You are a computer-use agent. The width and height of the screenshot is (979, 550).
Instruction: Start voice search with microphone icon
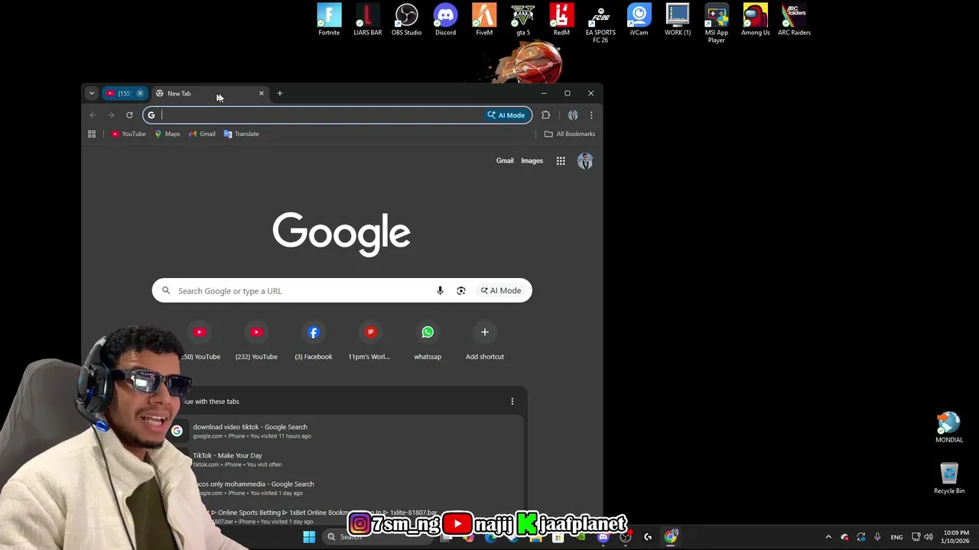click(x=440, y=290)
